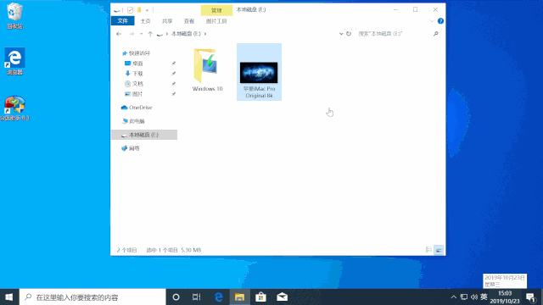Open Task View on the taskbar
Image resolution: width=543 pixels, height=305 pixels.
(x=196, y=297)
